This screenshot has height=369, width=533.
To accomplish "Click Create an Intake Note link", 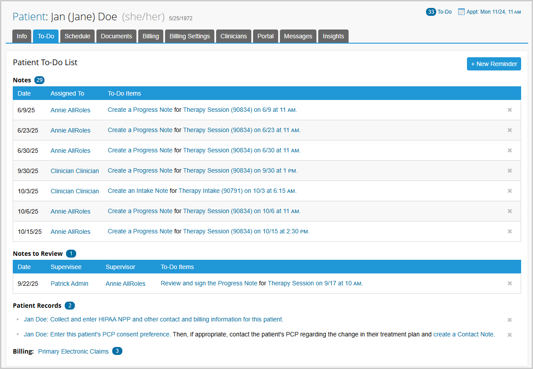I will point(138,191).
